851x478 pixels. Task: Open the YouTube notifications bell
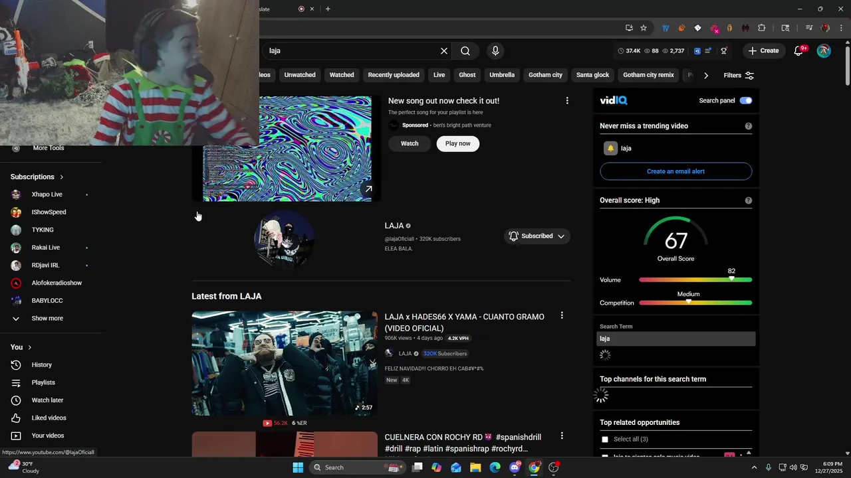(x=799, y=51)
